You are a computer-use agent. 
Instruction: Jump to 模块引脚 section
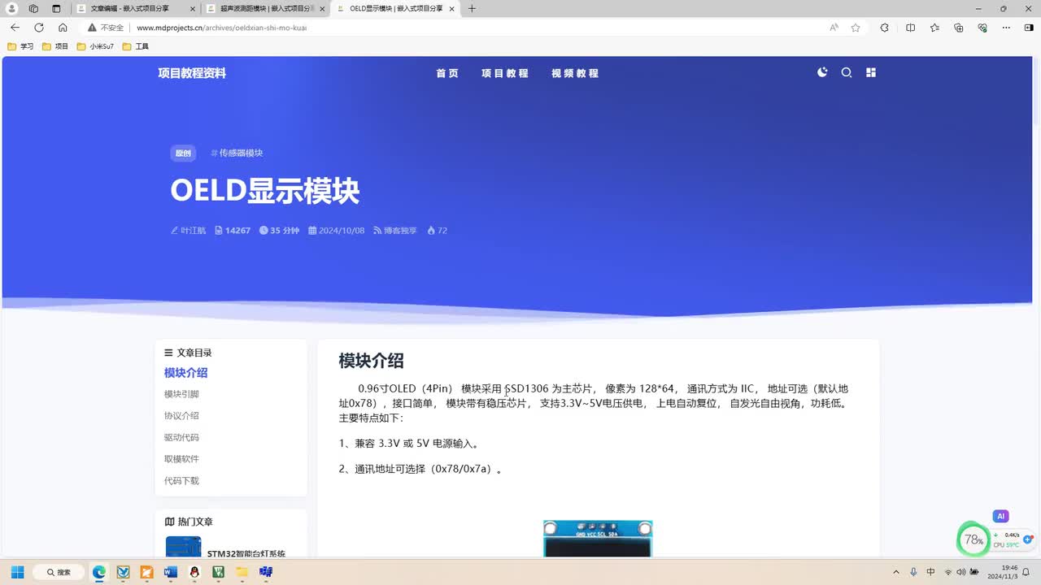click(181, 394)
